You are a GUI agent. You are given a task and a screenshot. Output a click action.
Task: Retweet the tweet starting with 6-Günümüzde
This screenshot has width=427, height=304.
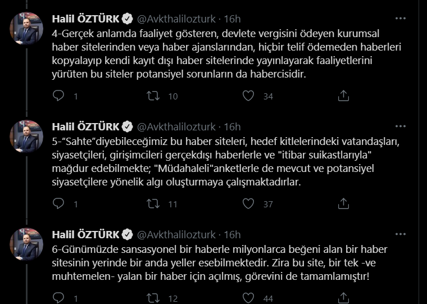(153, 298)
